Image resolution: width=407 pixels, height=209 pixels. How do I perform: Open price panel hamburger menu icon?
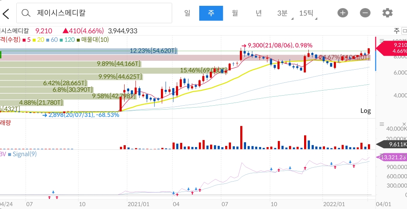pyautogui.click(x=381, y=41)
